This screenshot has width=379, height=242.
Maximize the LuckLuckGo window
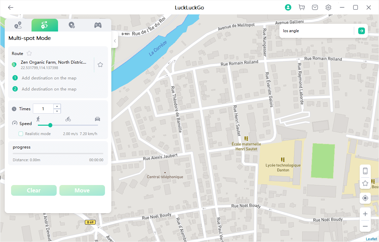click(x=355, y=7)
